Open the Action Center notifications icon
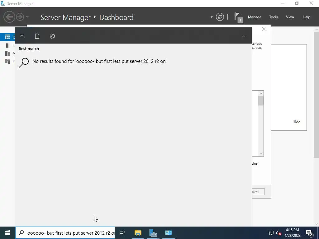 click(x=309, y=233)
